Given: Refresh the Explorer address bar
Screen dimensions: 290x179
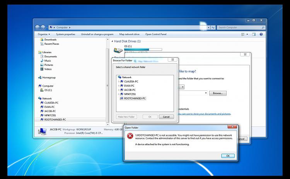Looking at the screenshot, I should coord(213,27).
